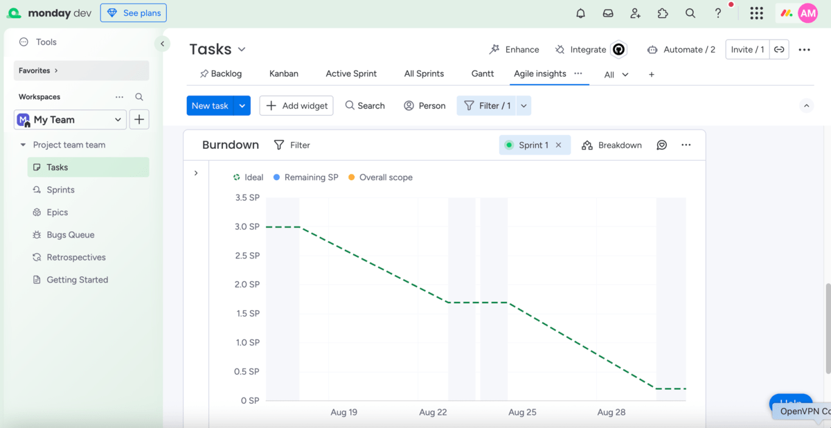Click the green status dot on Sprint 1 chip
The image size is (831, 428).
pos(510,145)
